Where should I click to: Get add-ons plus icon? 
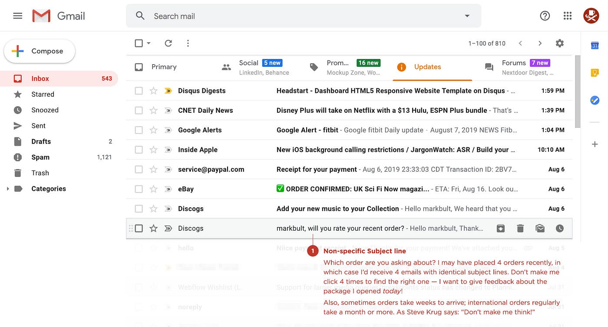tap(595, 144)
